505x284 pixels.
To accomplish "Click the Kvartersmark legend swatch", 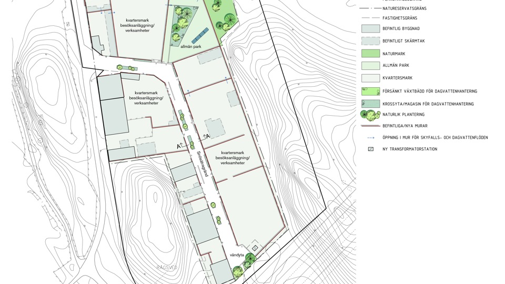I will coord(370,78).
